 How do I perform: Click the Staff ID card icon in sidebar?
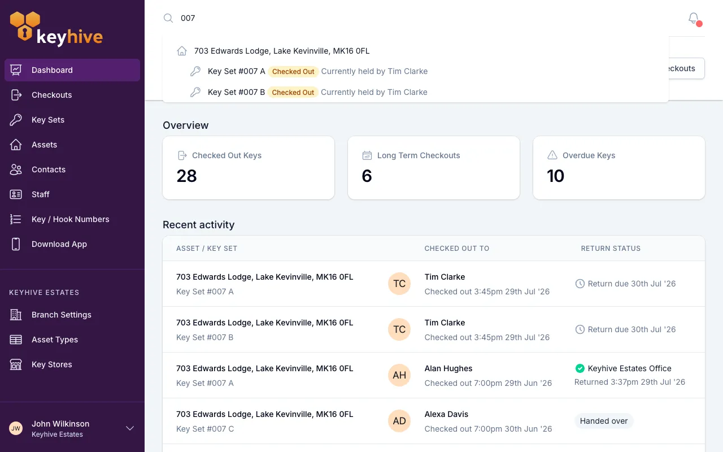coord(16,194)
